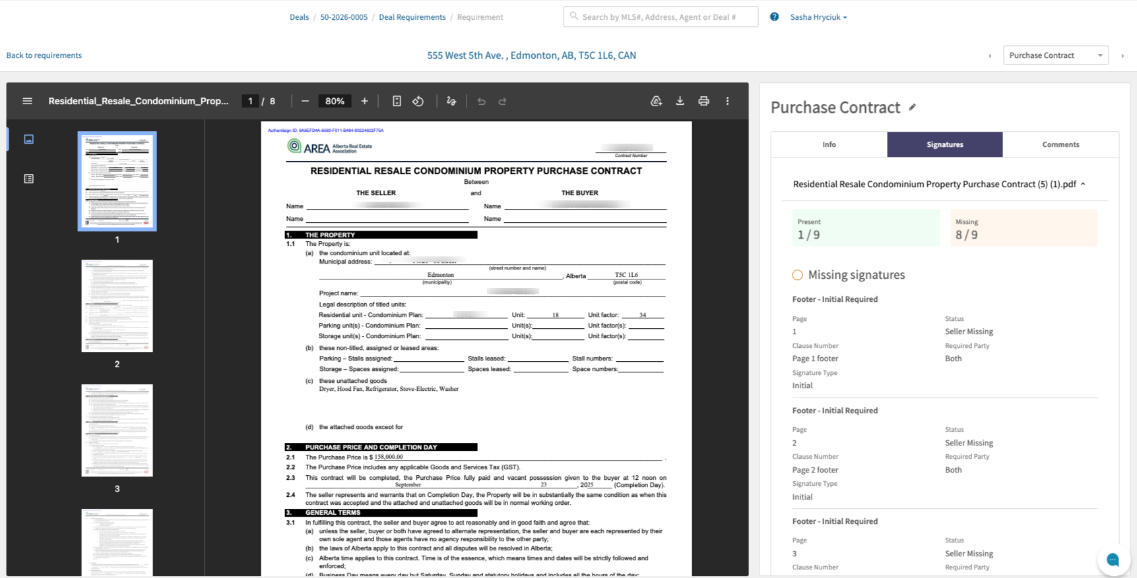Image resolution: width=1137 pixels, height=578 pixels.
Task: Zoom out the PDF document
Action: click(305, 101)
